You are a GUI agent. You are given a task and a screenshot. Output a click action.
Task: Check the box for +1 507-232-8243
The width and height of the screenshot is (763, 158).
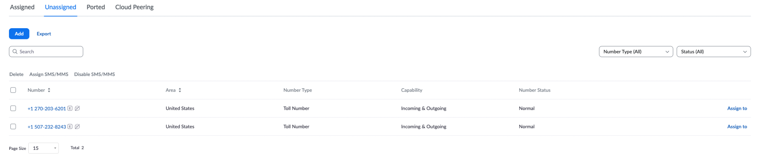13,126
